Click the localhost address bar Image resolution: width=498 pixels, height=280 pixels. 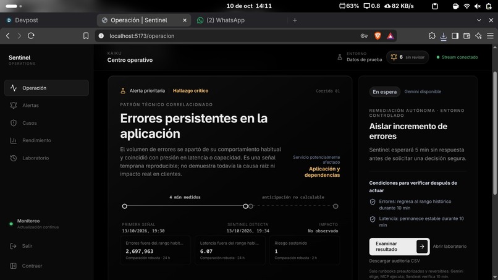[229, 36]
